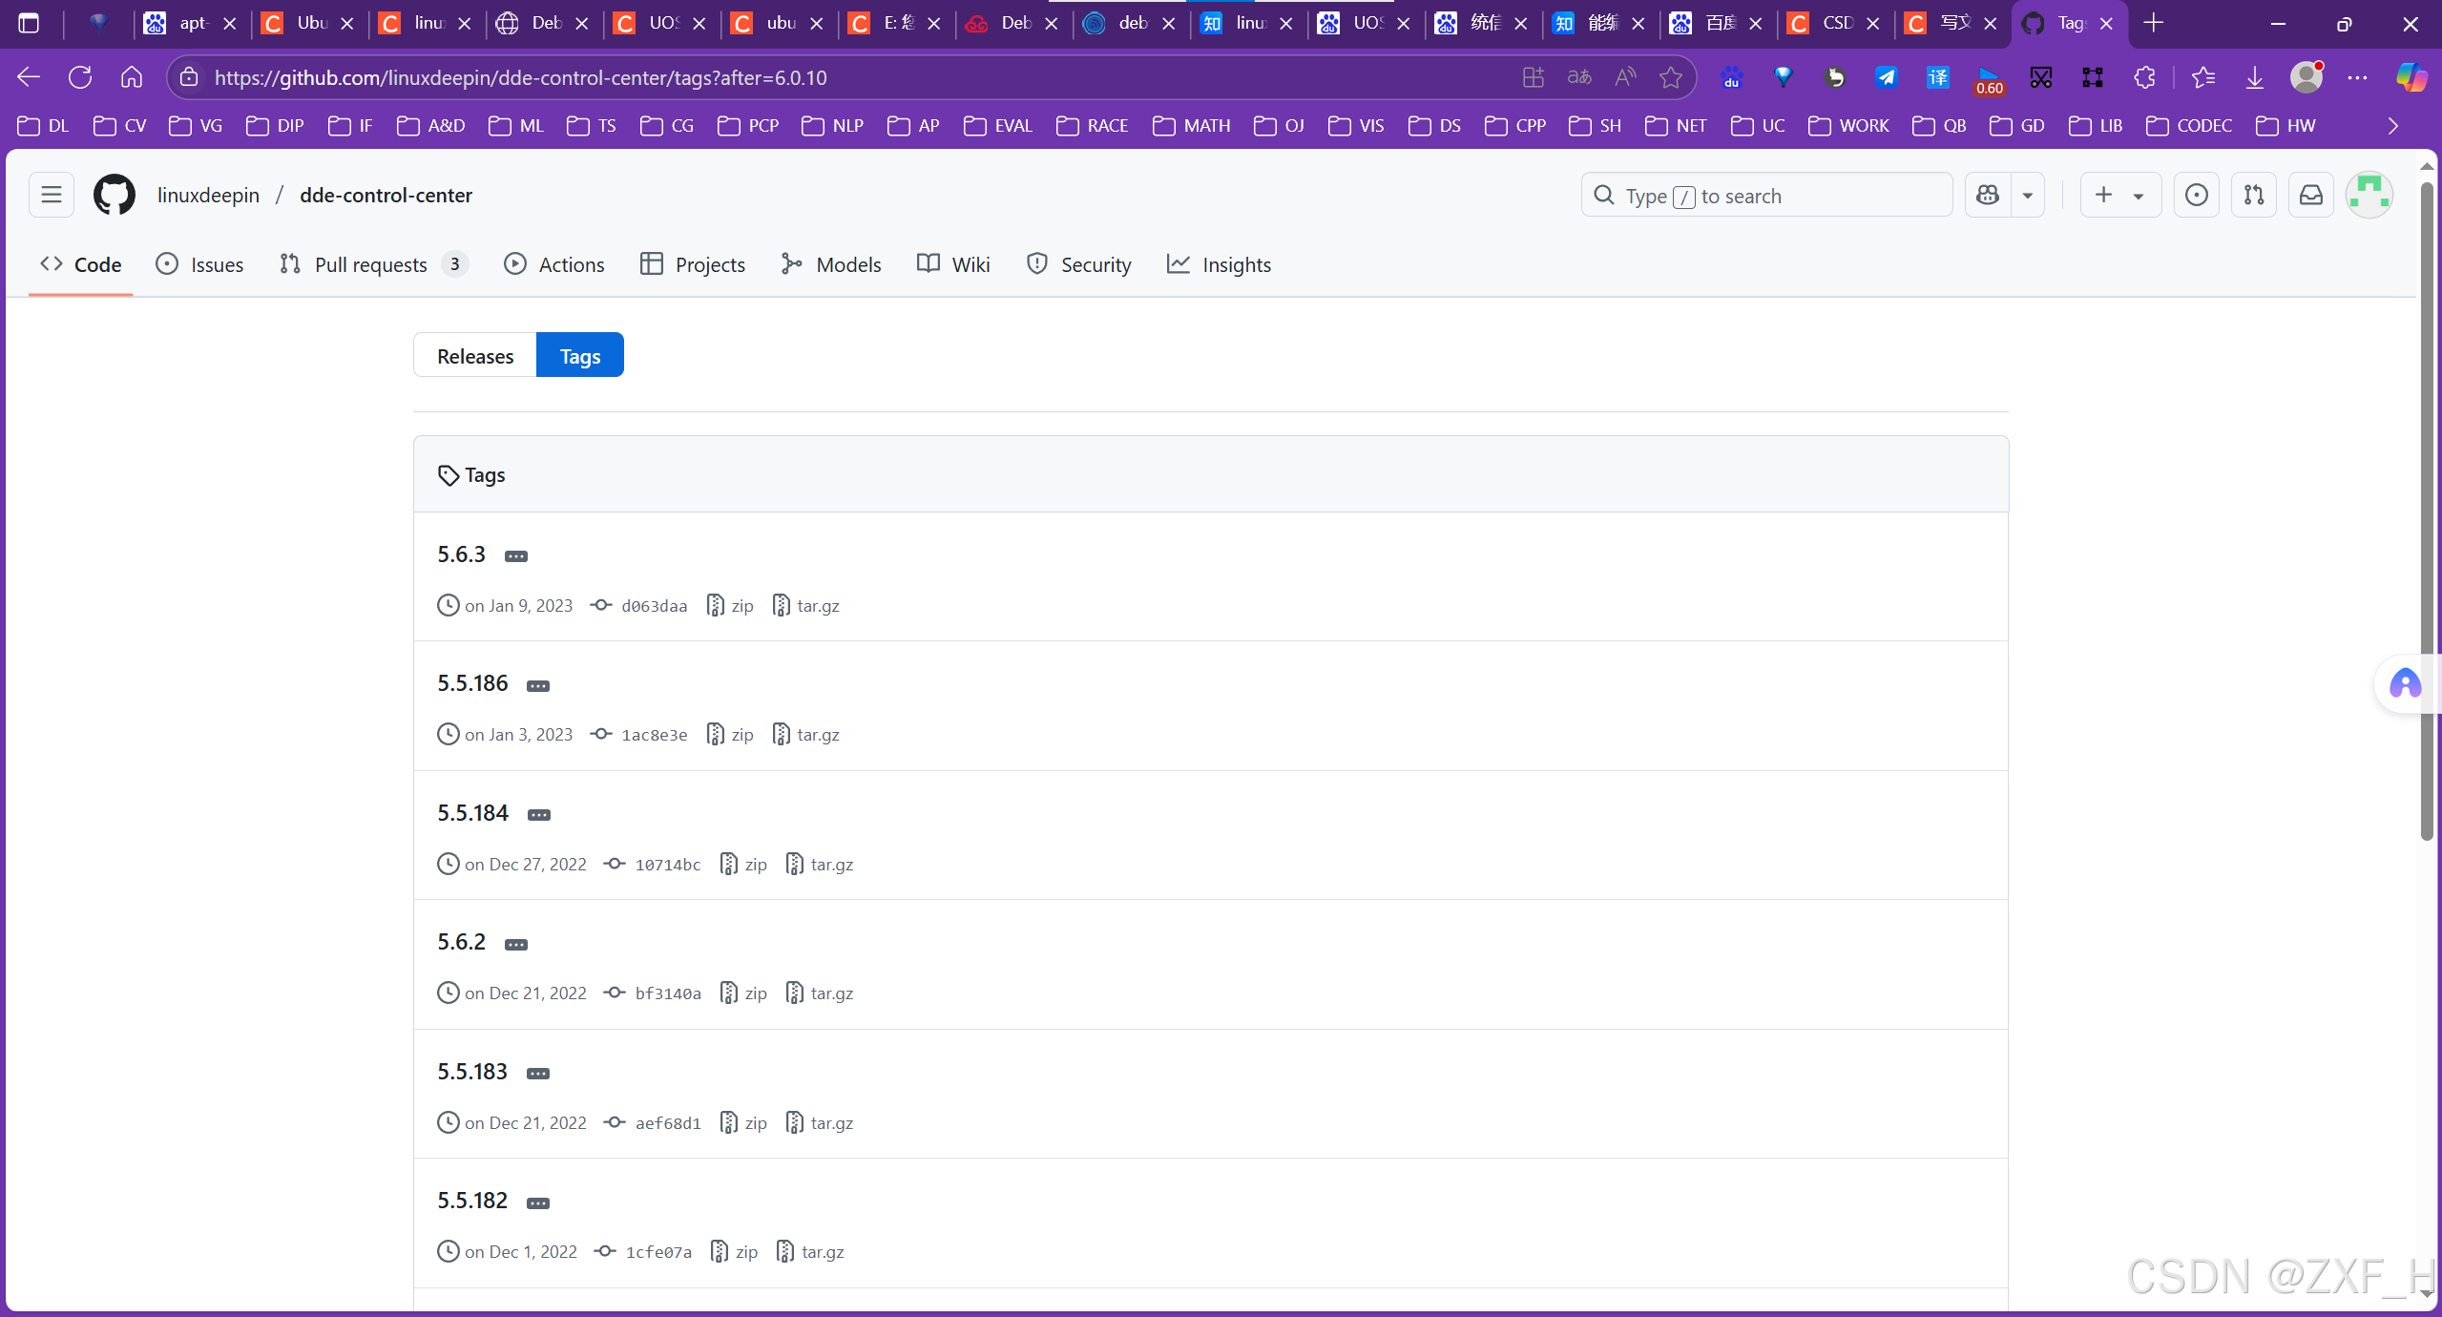The width and height of the screenshot is (2442, 1317).
Task: Open a new browser tab
Action: click(2154, 23)
